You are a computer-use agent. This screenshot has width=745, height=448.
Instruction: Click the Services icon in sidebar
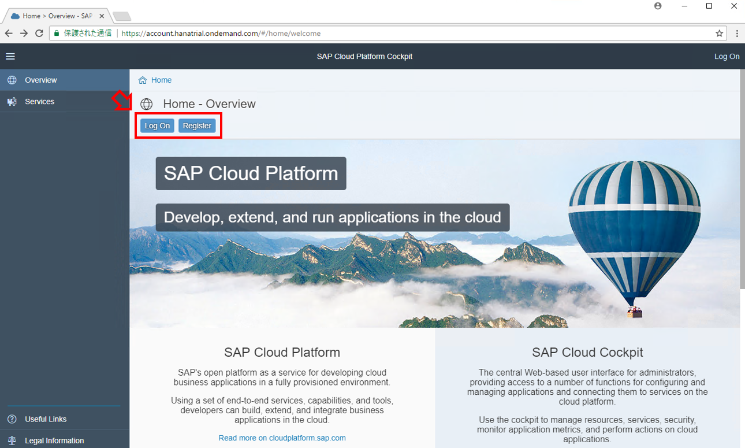pos(12,102)
